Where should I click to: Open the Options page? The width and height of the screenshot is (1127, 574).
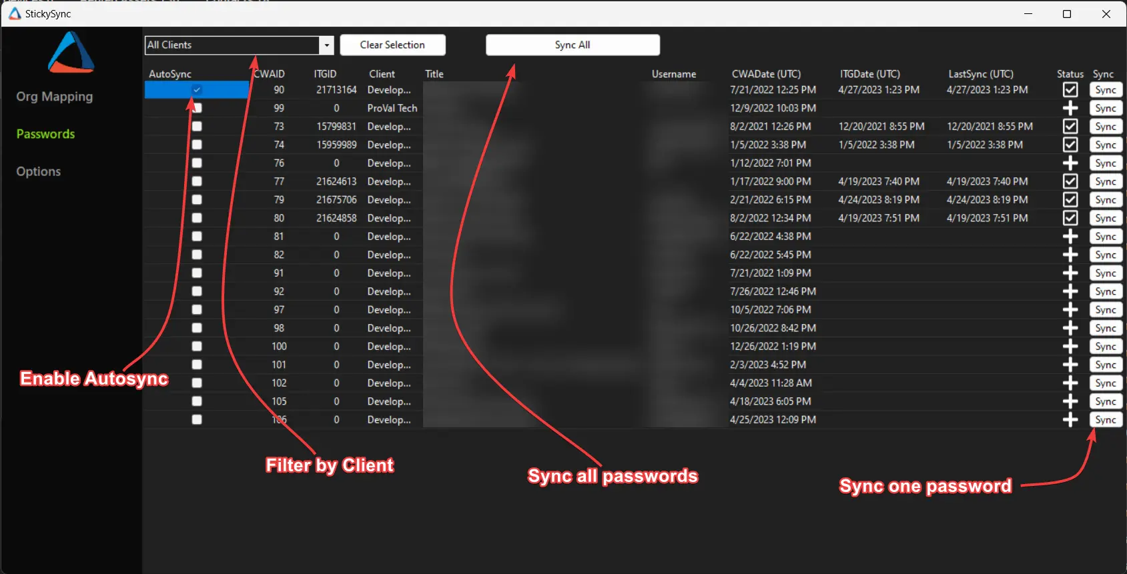(x=38, y=171)
